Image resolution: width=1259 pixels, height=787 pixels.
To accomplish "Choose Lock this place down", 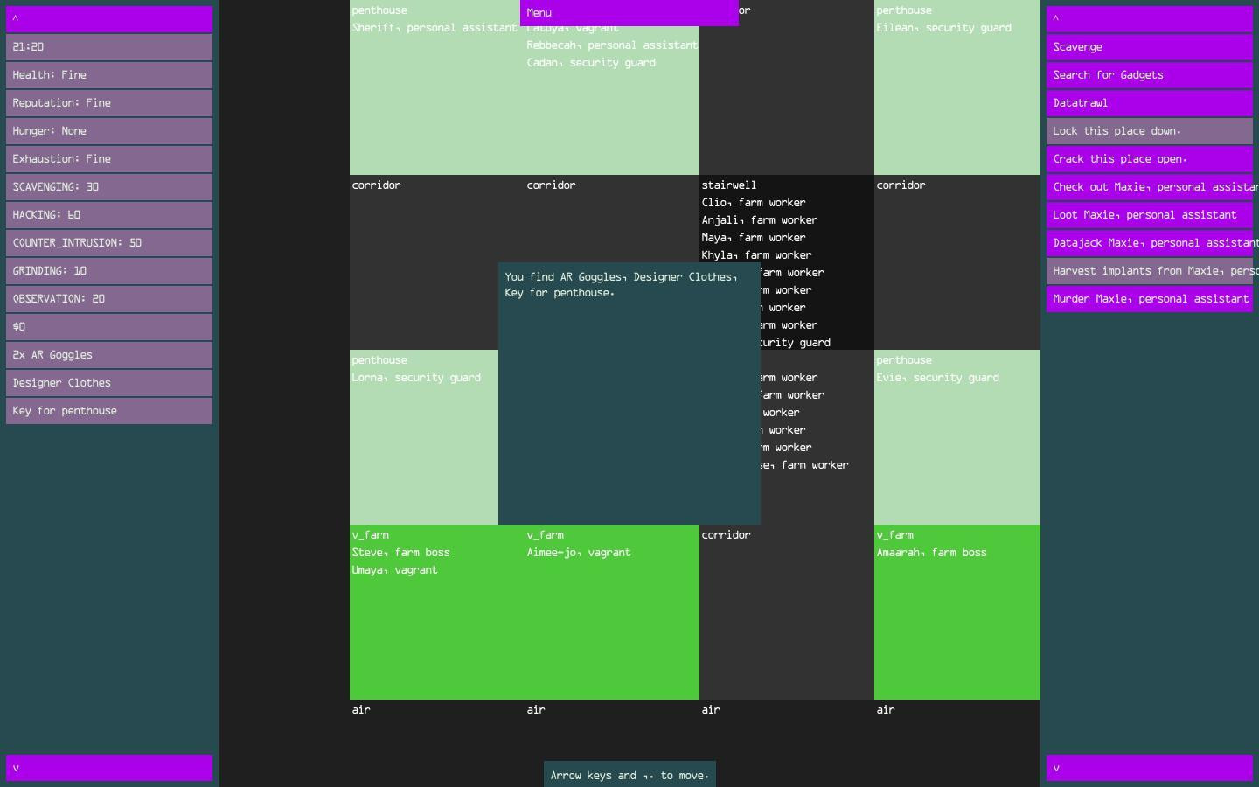I will pos(1150,131).
